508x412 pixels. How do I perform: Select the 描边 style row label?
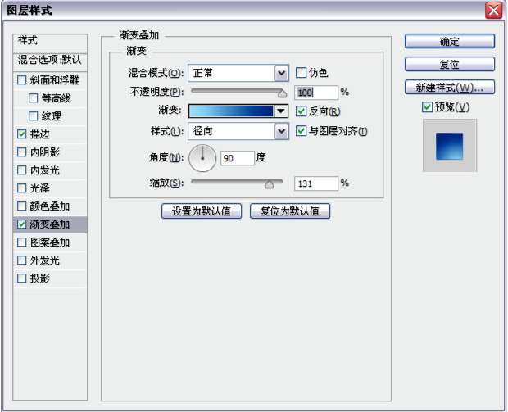tap(40, 134)
